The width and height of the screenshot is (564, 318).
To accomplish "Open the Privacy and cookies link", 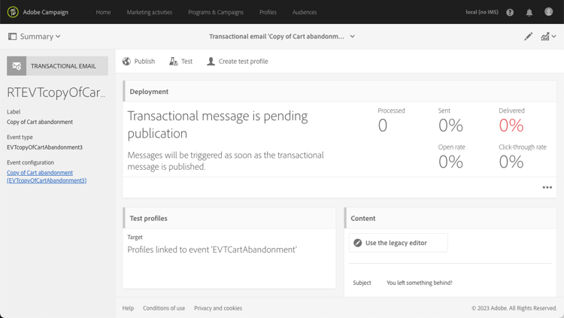I will pos(218,308).
